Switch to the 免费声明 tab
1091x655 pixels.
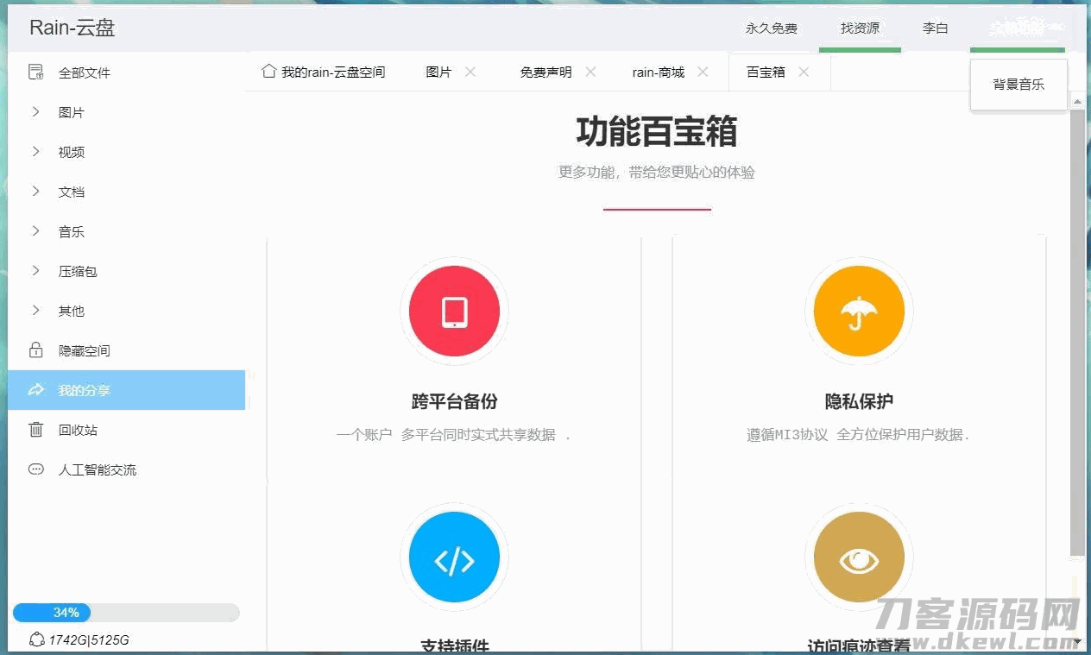tap(545, 72)
